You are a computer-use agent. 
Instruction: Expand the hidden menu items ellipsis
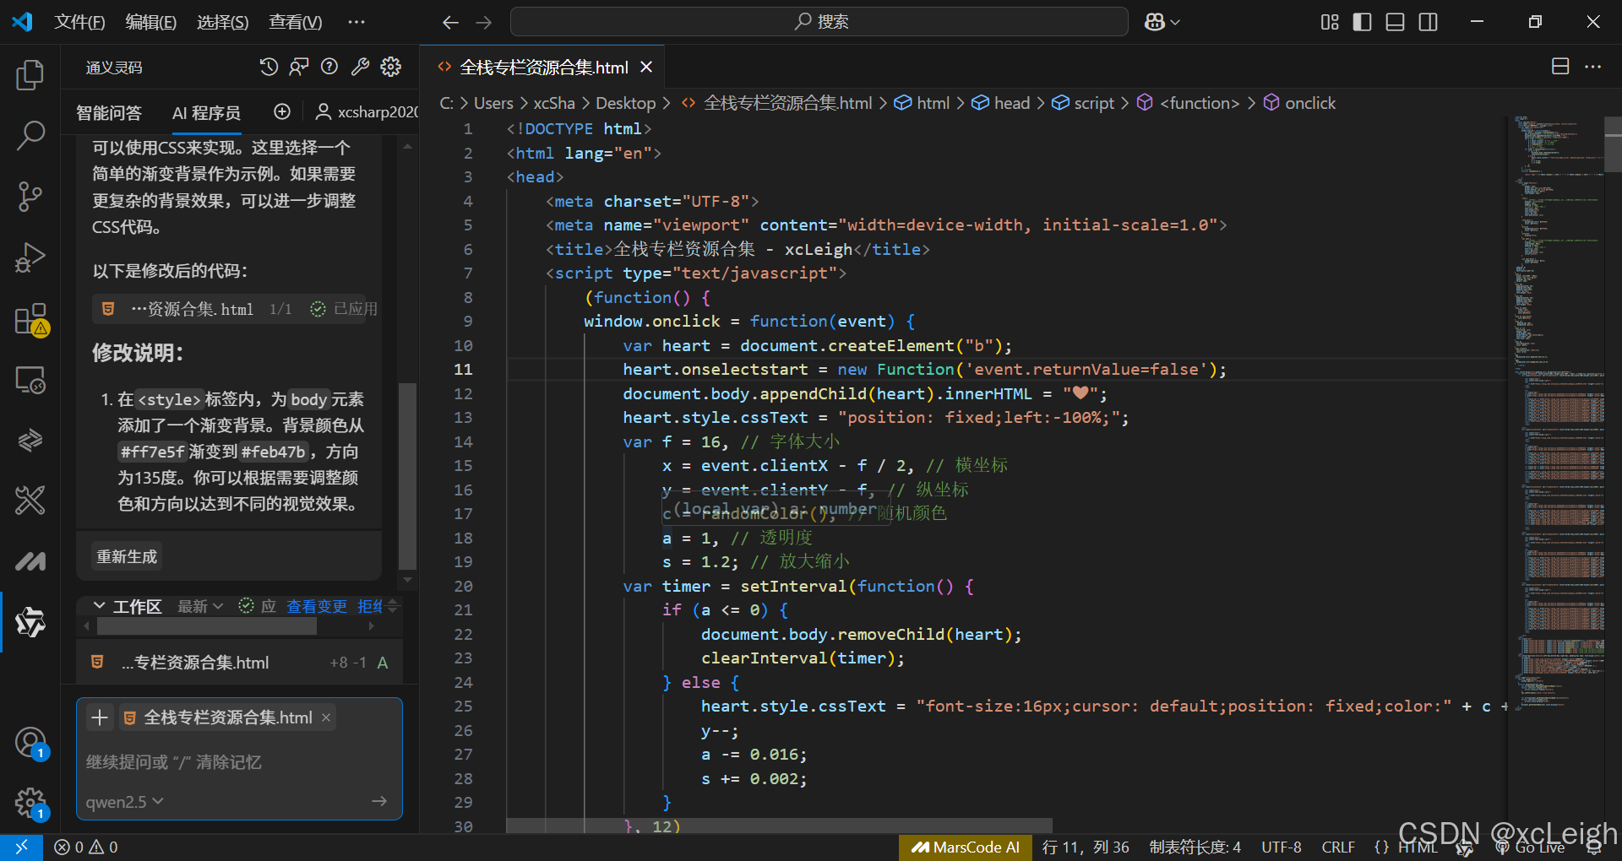(x=357, y=22)
